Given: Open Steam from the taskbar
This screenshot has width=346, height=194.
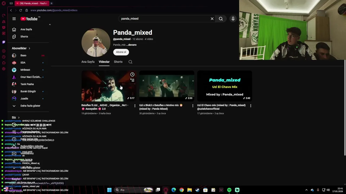Looking at the screenshot, I should (x=197, y=190).
